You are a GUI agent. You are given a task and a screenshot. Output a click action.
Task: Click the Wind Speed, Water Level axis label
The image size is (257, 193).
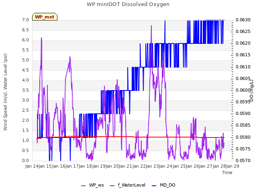pos(5,92)
